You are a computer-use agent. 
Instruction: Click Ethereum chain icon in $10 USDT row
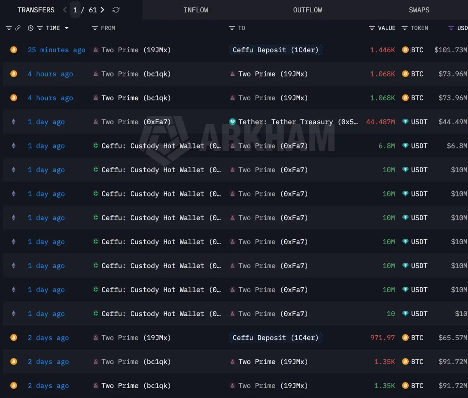(14, 314)
